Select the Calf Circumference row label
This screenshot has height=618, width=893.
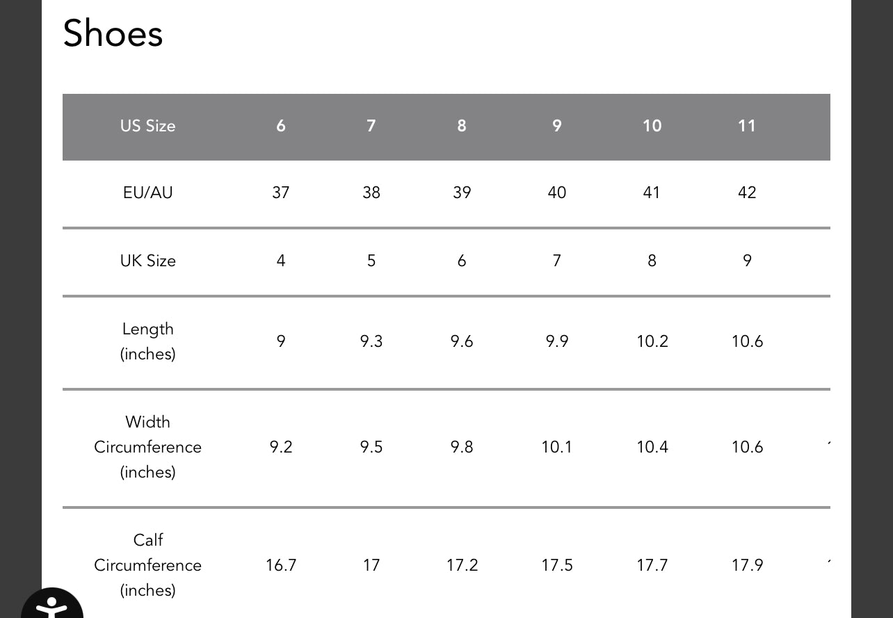pos(147,565)
